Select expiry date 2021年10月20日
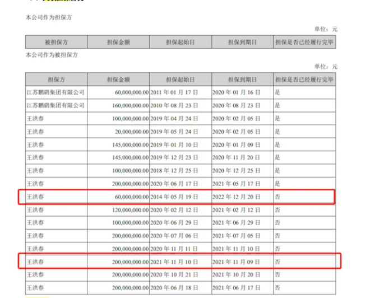 (236, 274)
